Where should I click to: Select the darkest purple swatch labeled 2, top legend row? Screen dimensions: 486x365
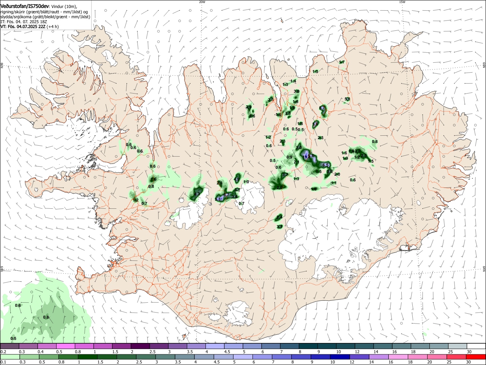coord(140,346)
